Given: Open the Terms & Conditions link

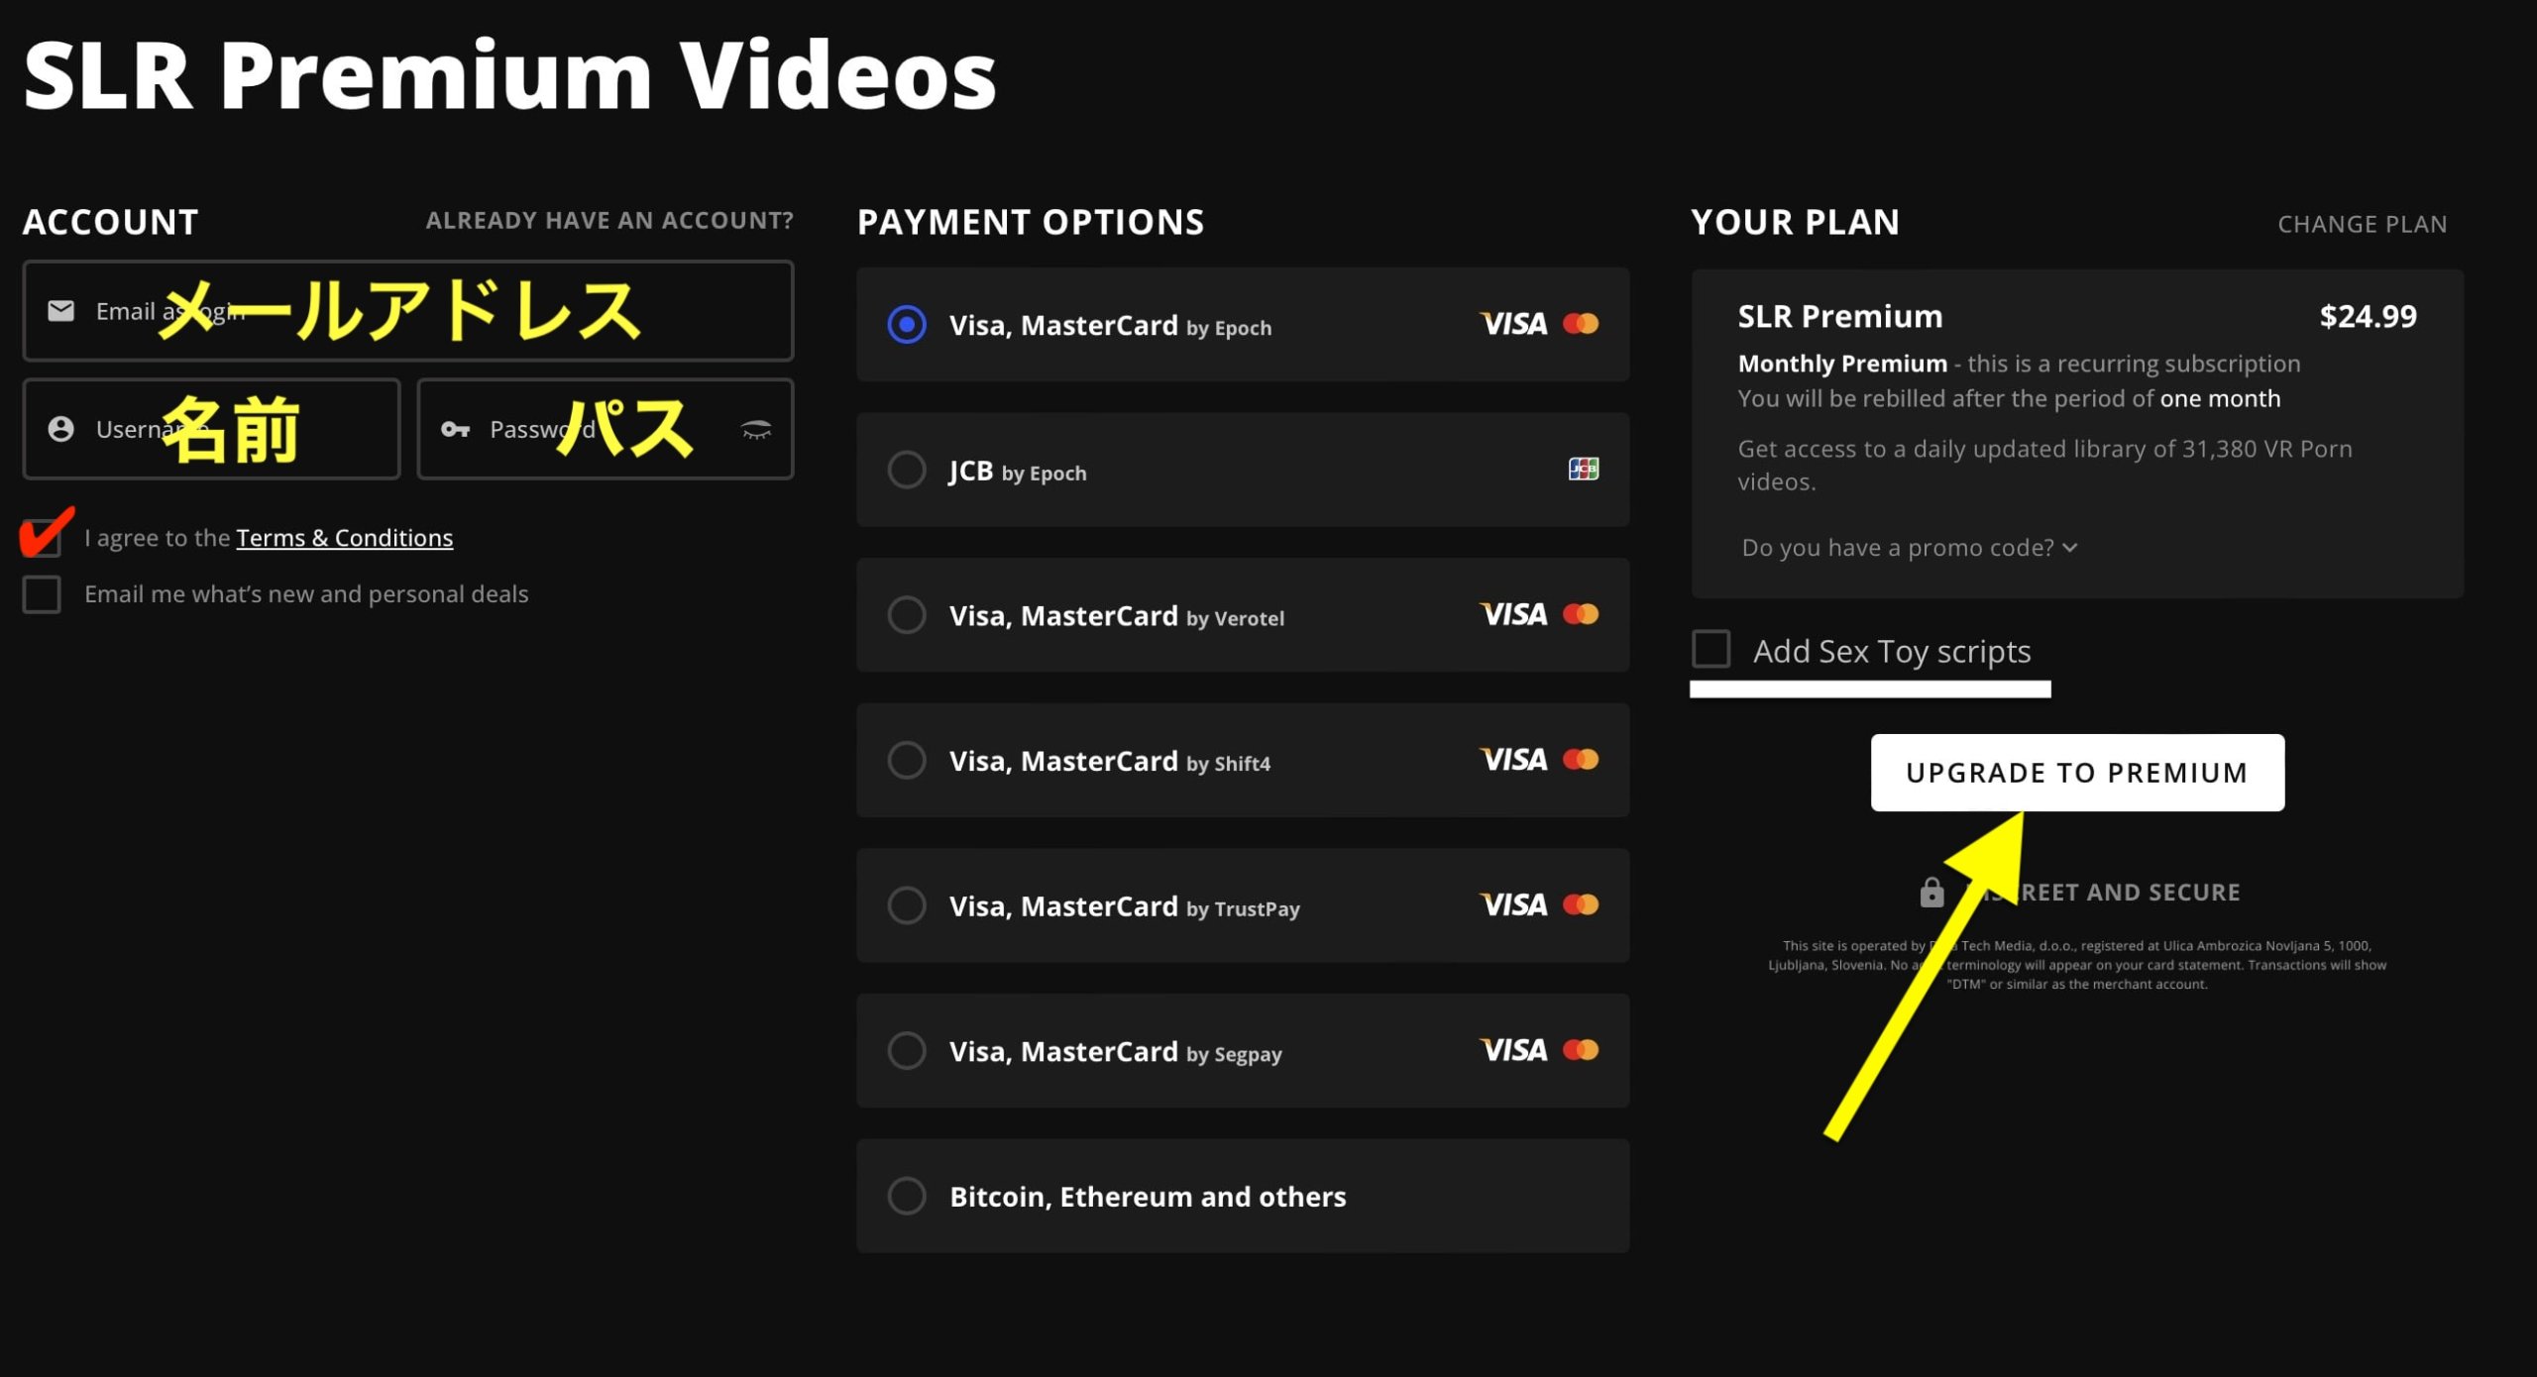Looking at the screenshot, I should pos(344,538).
